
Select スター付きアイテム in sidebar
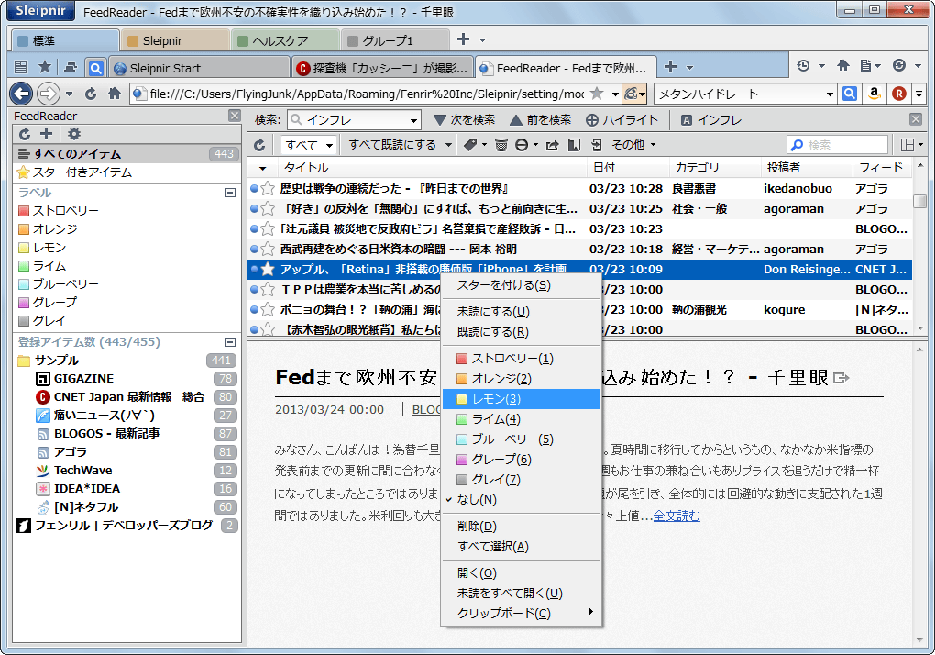[127, 172]
